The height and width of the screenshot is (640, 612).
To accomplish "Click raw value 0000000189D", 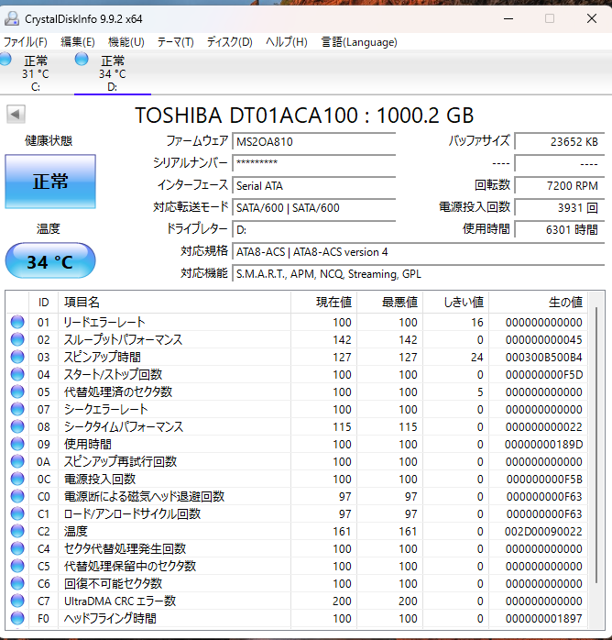I will tap(544, 444).
